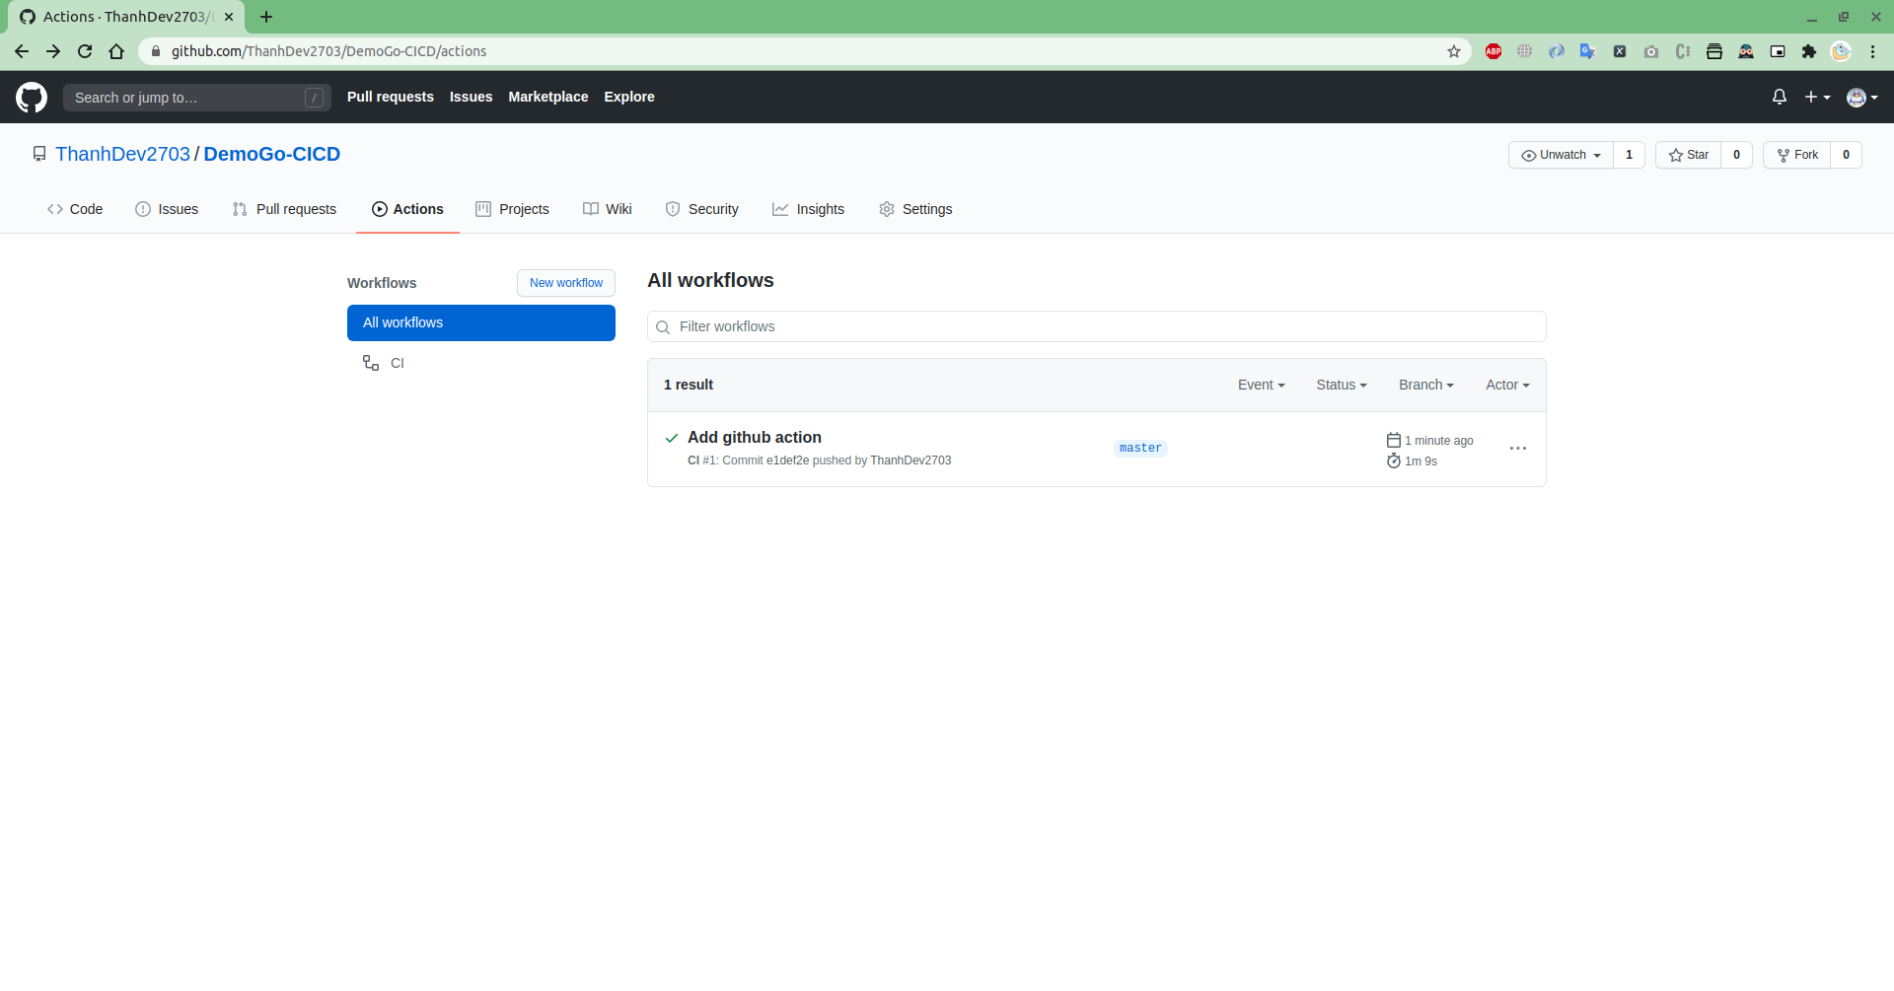
Task: Open the Google Translate extension icon
Action: click(1587, 51)
